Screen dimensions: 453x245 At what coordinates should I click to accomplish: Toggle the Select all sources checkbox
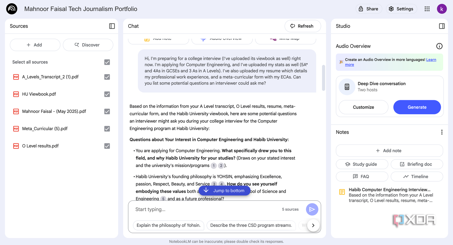107,62
